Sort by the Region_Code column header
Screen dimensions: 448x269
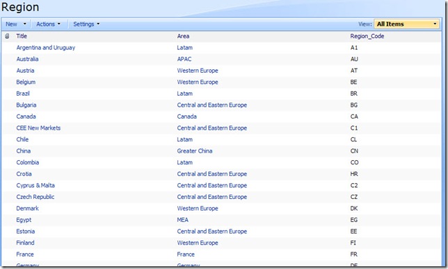click(x=367, y=36)
